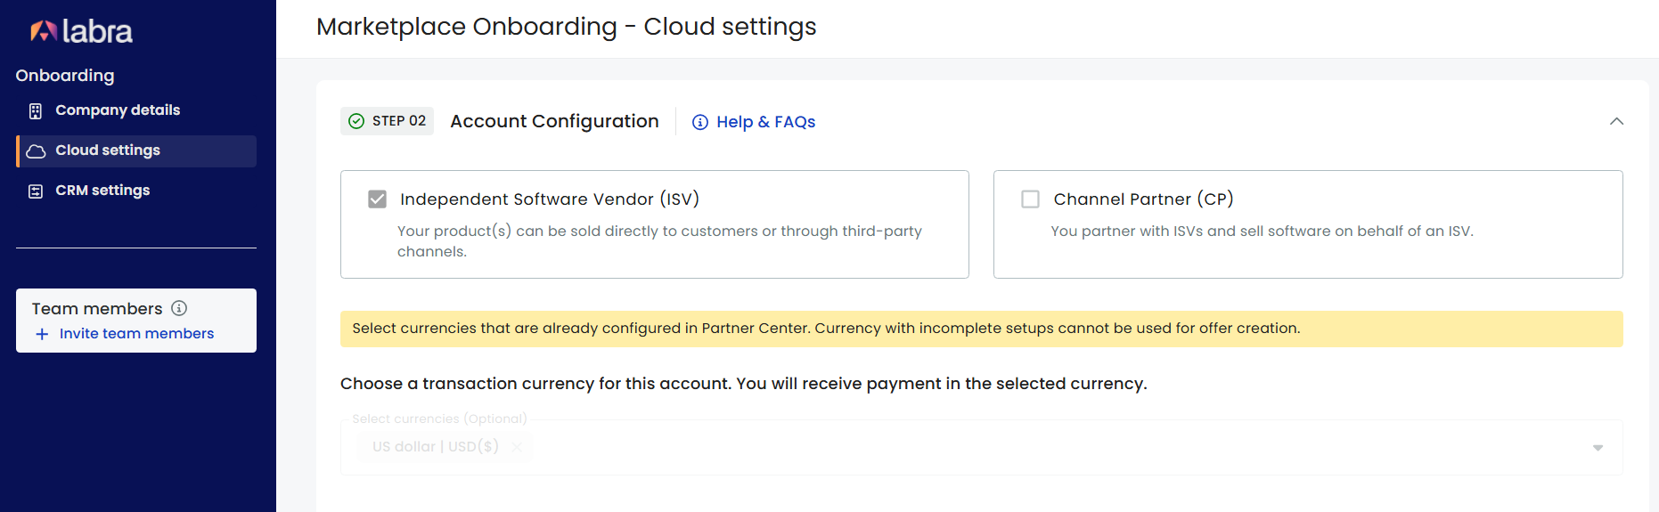The width and height of the screenshot is (1659, 512).
Task: Click the Team members info icon
Action: 179,308
